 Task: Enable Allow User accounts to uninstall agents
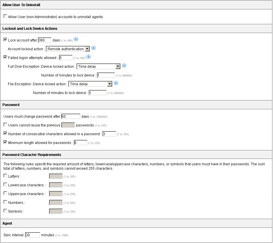5,16
